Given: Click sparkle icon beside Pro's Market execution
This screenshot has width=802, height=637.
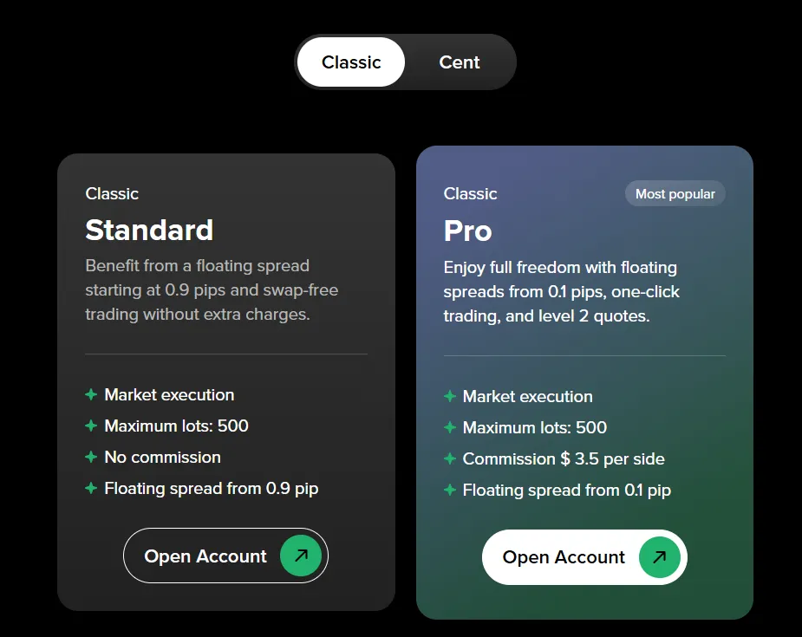Looking at the screenshot, I should [449, 396].
